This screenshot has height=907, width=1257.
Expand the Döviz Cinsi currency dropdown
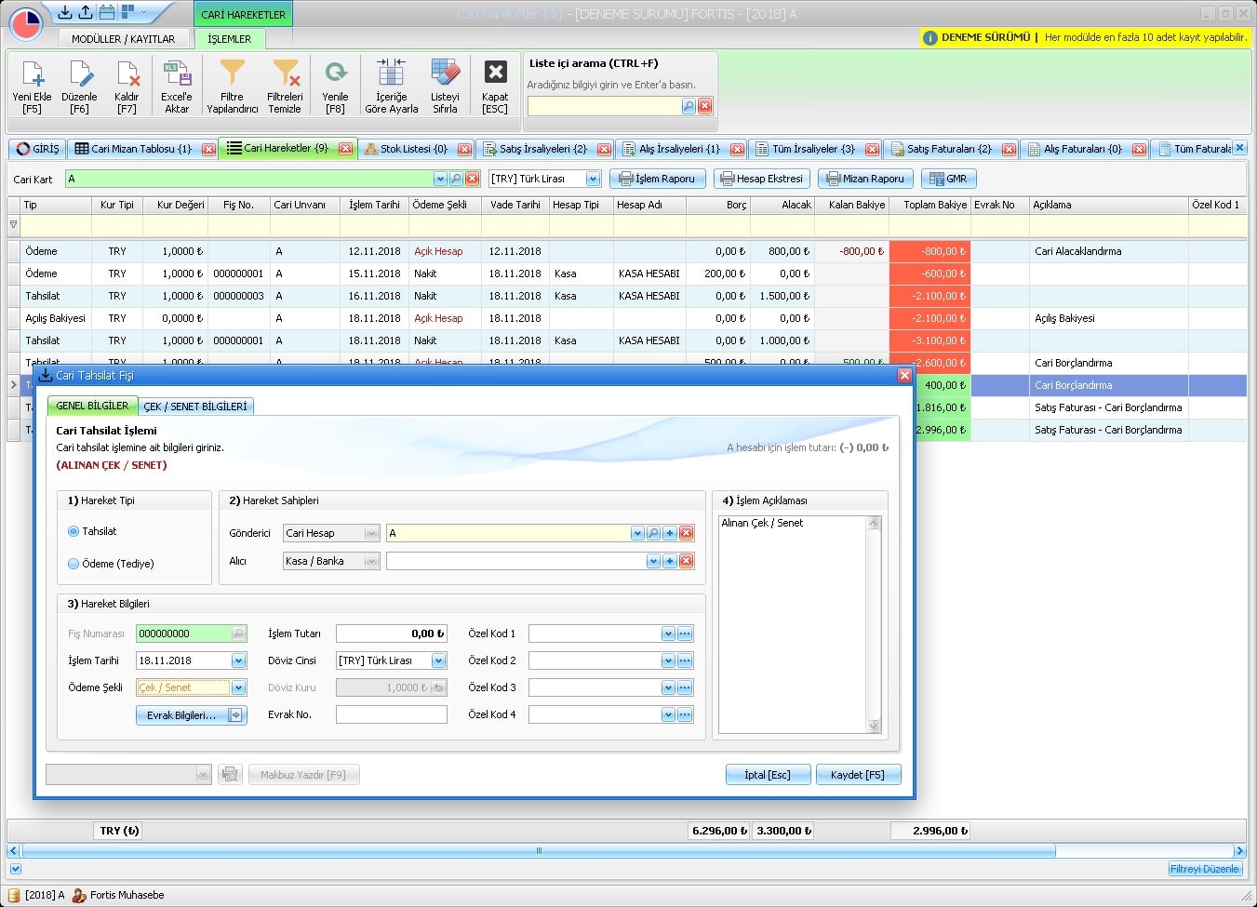438,661
